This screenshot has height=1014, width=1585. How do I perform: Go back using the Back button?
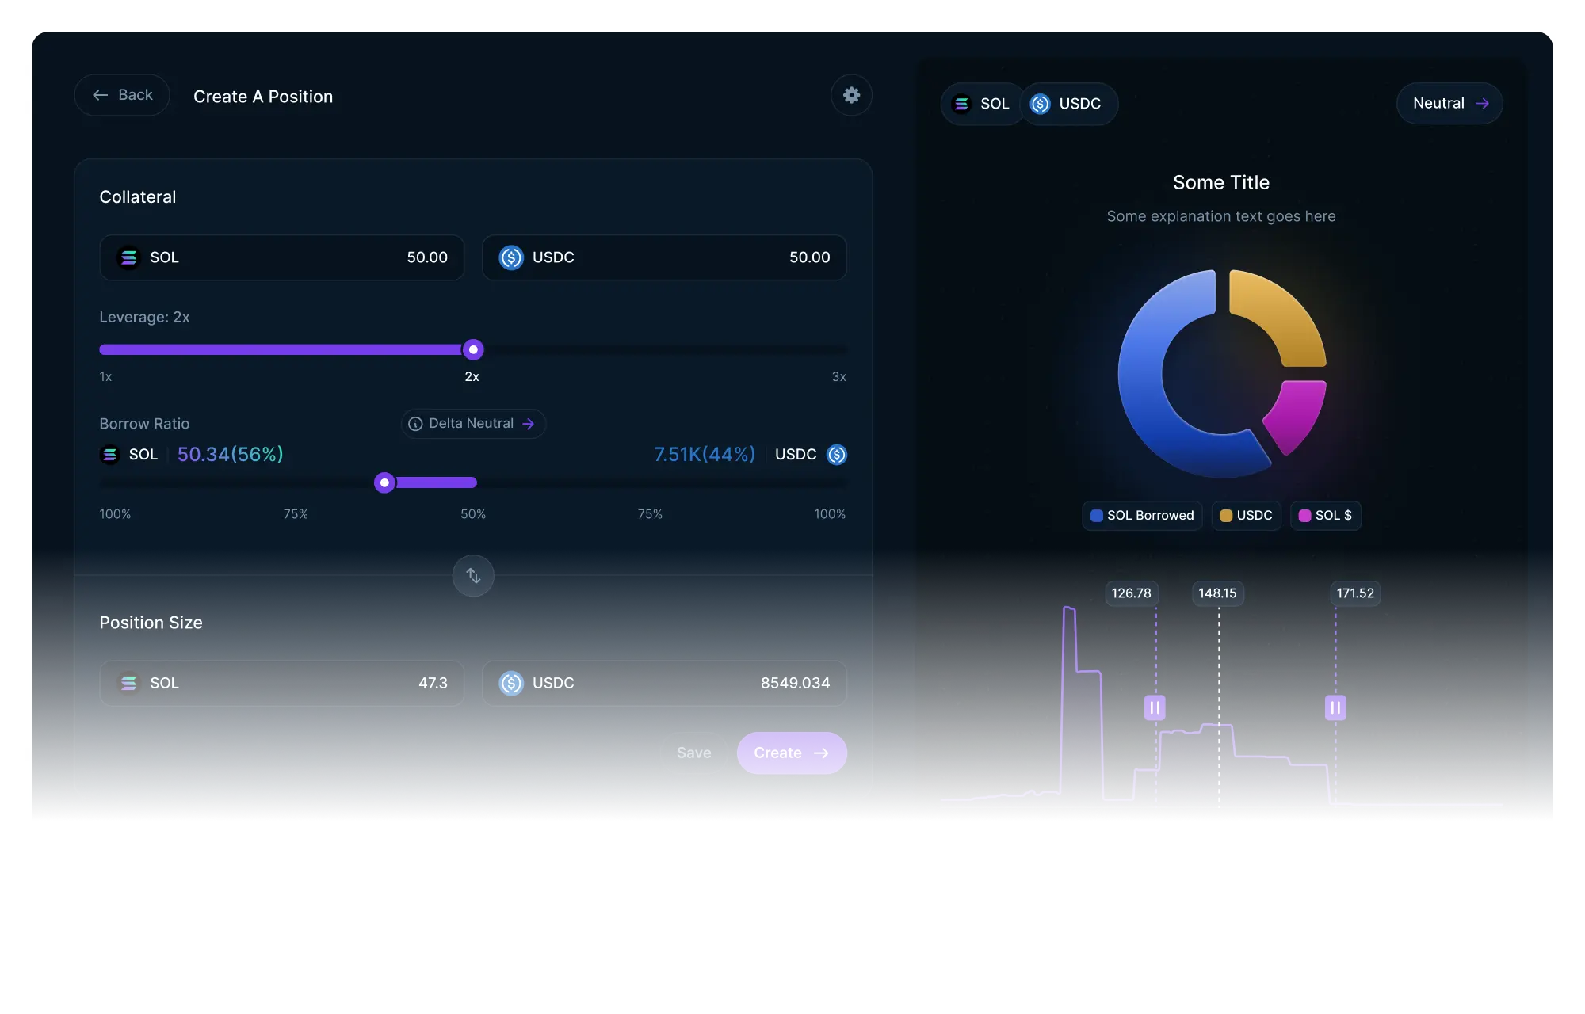coord(122,95)
